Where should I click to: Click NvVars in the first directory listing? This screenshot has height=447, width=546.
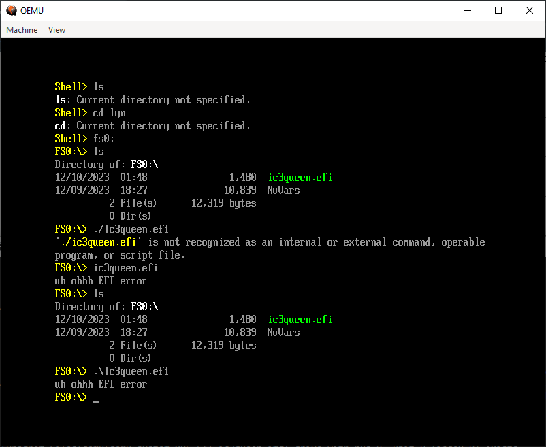tap(283, 191)
